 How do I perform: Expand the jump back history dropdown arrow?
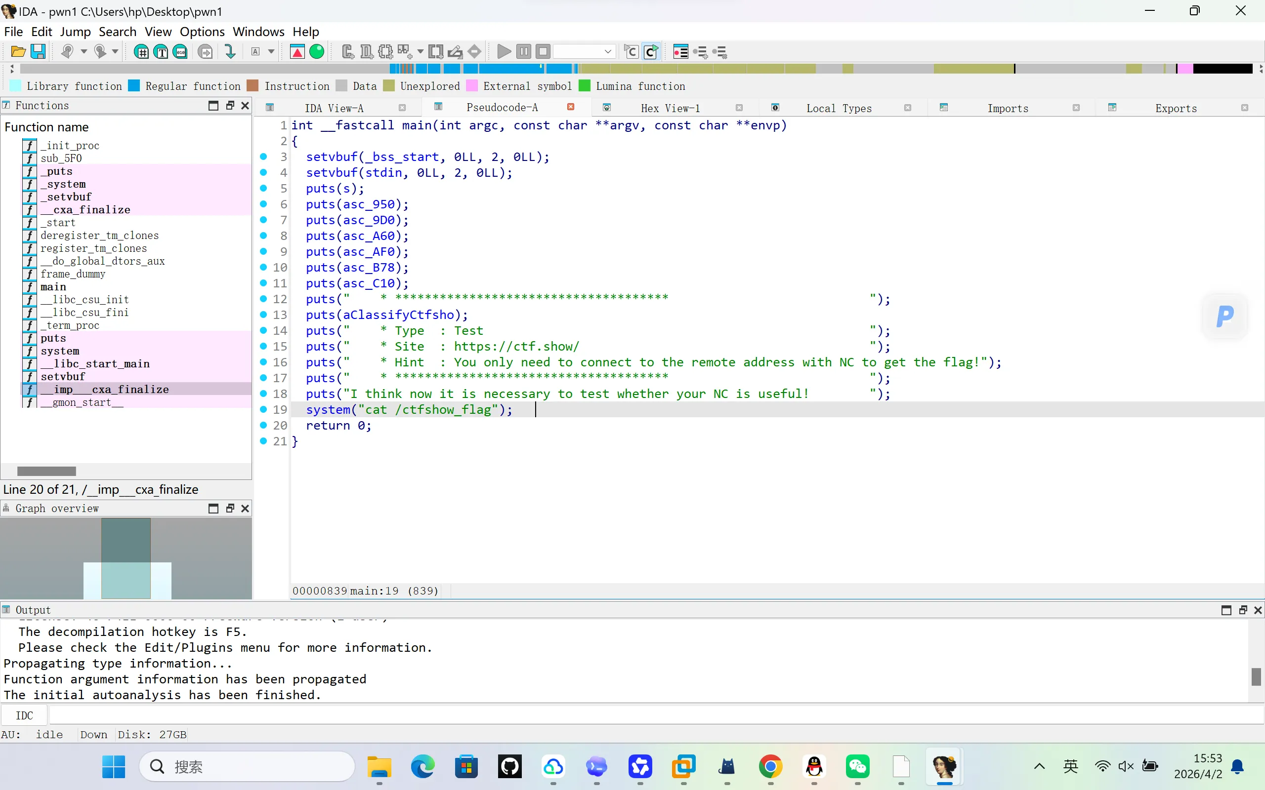pyautogui.click(x=84, y=52)
